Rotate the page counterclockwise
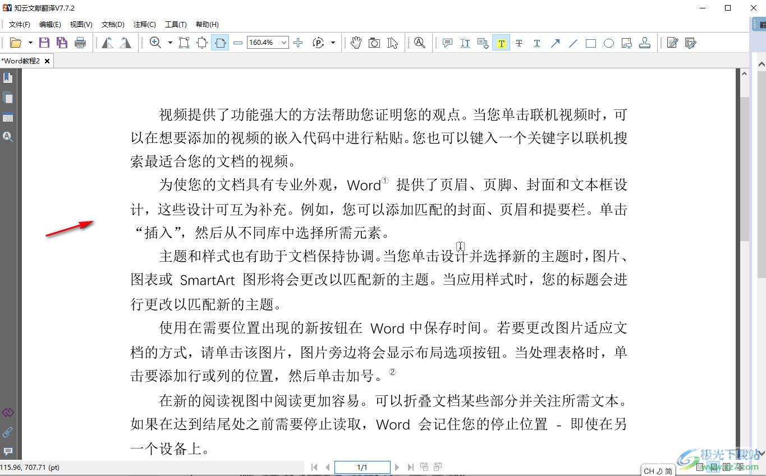The height and width of the screenshot is (476, 766). point(107,43)
